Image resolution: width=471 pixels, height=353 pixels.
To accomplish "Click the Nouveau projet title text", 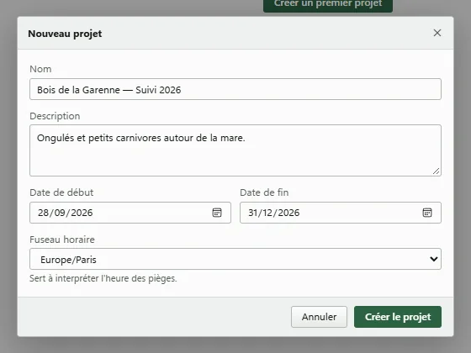I will (65, 34).
